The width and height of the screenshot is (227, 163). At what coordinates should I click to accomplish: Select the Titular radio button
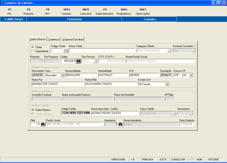33,47
